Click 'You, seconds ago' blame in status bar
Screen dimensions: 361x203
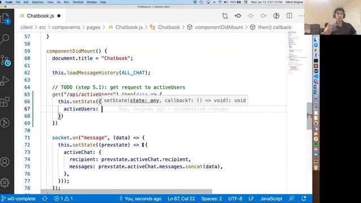(x=140, y=198)
